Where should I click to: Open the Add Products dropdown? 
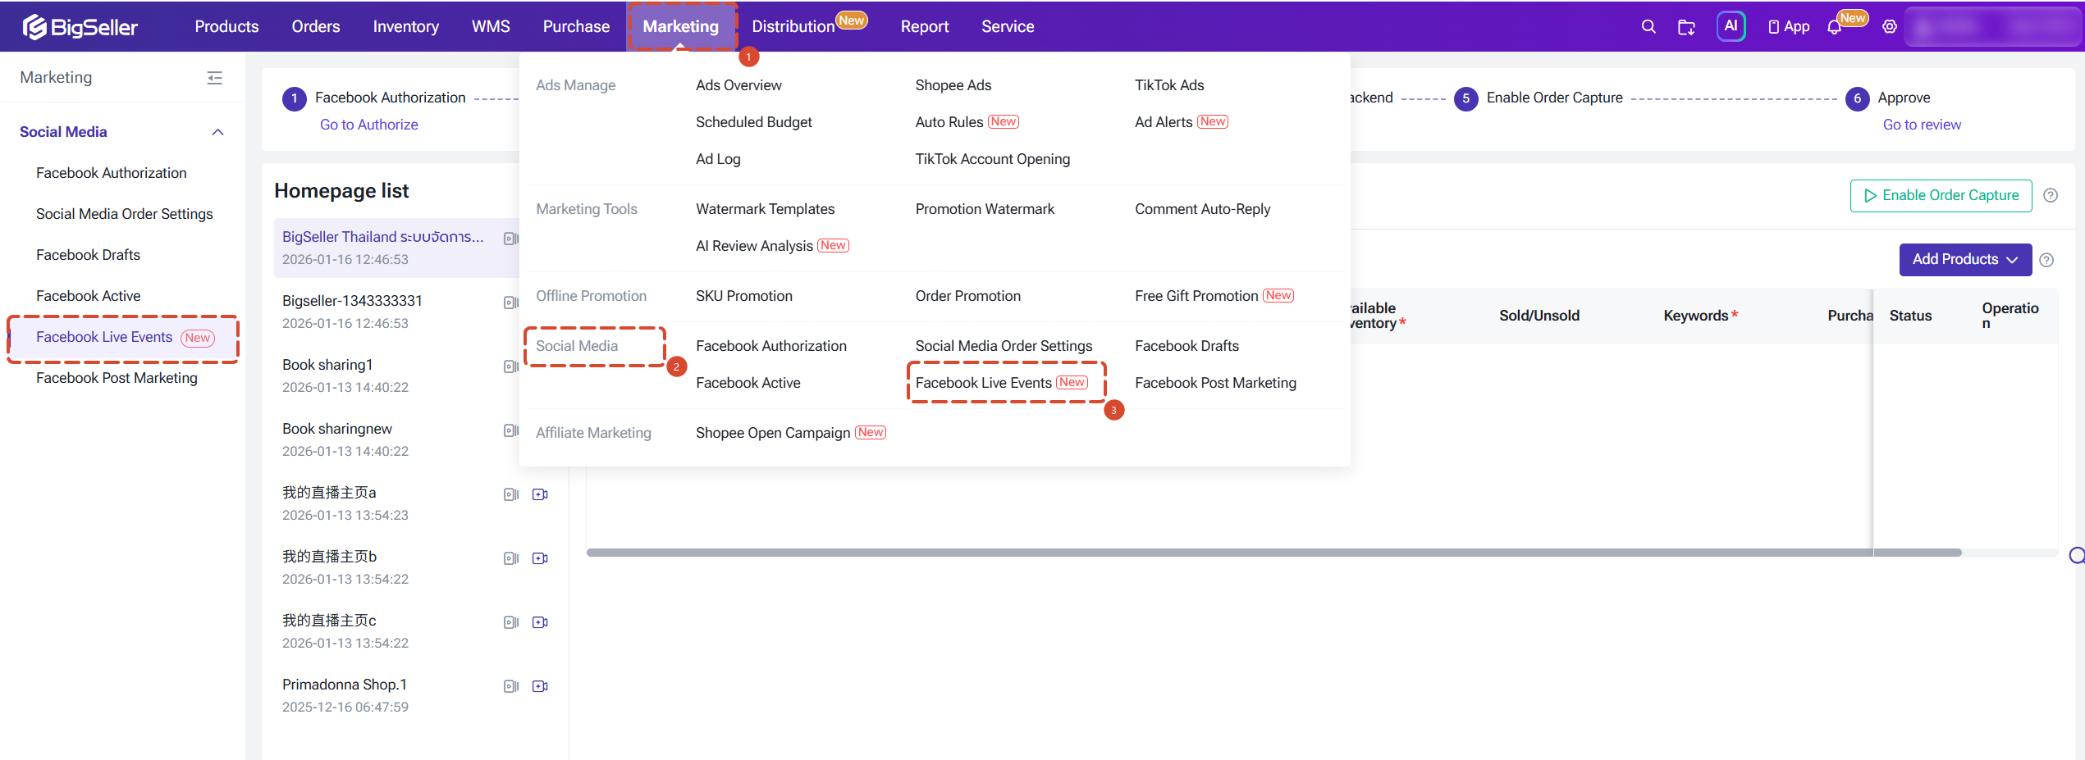click(1965, 260)
